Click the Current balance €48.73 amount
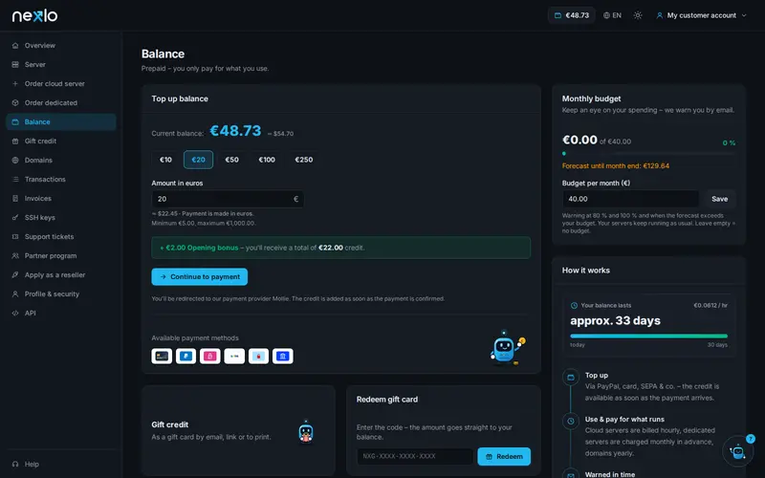 click(x=235, y=131)
